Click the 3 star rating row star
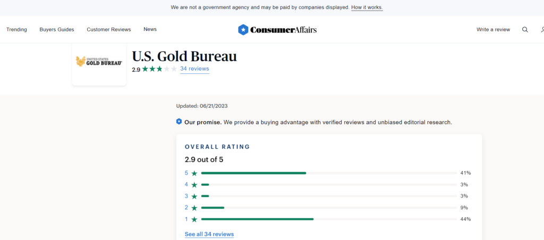 click(x=194, y=196)
